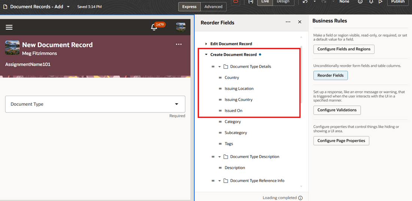
Task: Open the Reorder Fields panel options menu
Action: pos(288,22)
